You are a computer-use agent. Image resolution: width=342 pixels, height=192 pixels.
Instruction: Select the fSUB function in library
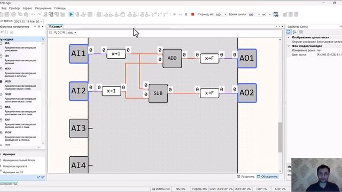click(x=7, y=94)
